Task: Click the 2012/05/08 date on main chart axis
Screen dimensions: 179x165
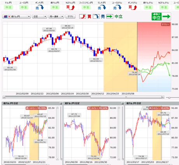Action: [128, 94]
